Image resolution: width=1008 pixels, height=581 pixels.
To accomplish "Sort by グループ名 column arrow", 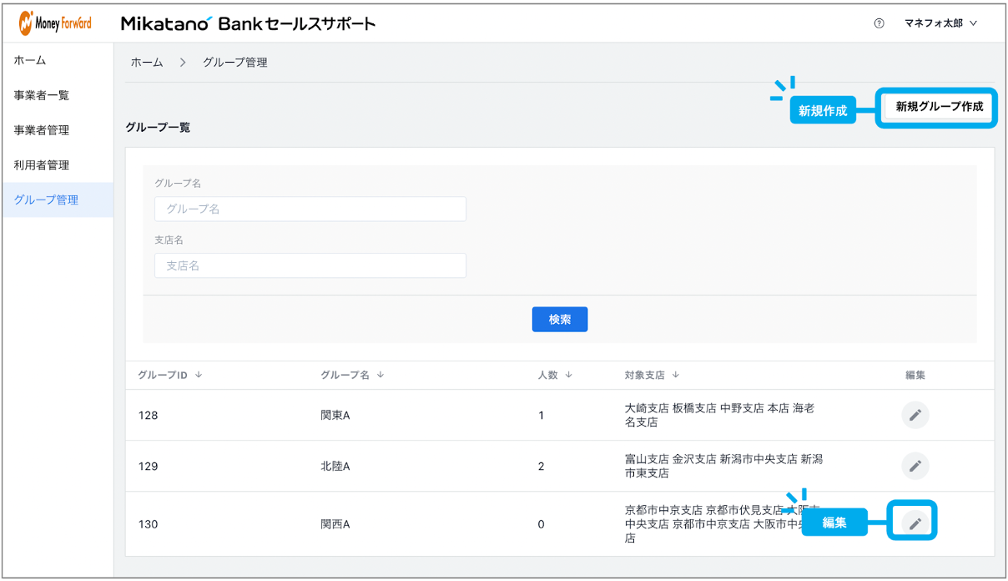I will [x=381, y=375].
